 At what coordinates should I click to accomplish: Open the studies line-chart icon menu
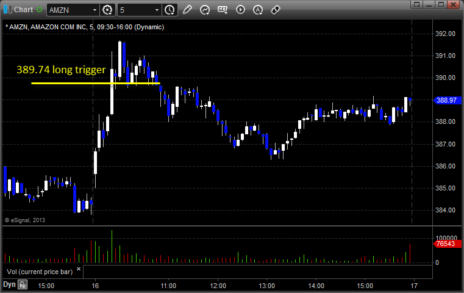click(x=205, y=10)
